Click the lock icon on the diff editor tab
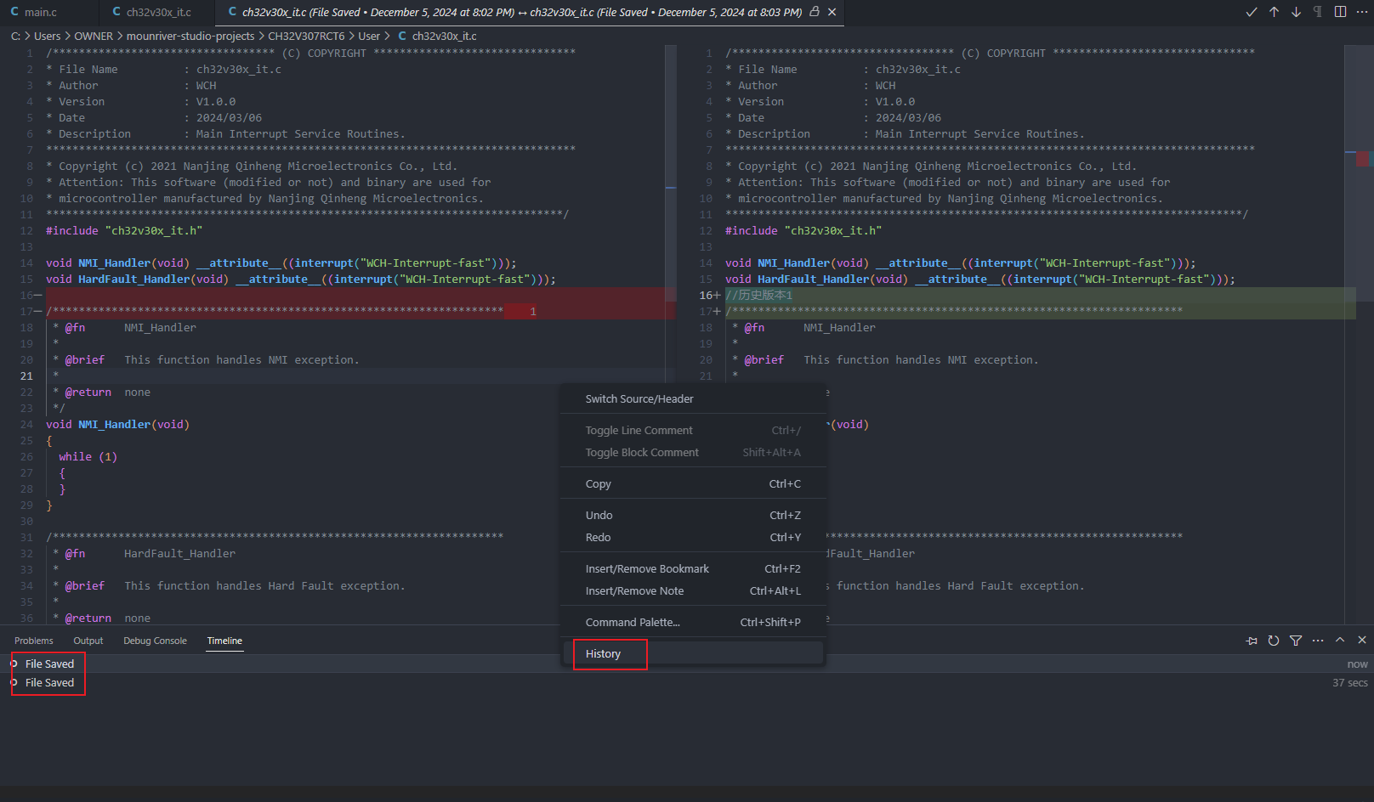The width and height of the screenshot is (1374, 802). (814, 13)
